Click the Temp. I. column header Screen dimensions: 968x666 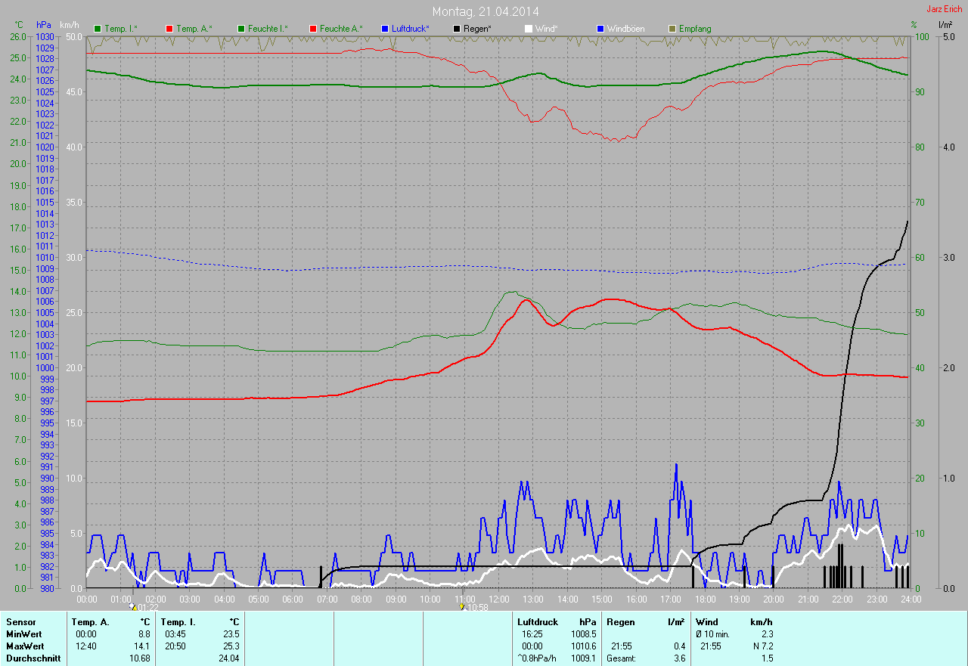(x=178, y=622)
